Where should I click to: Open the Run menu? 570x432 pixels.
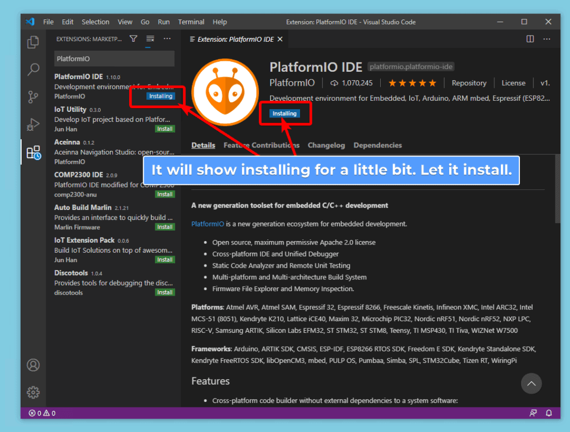(164, 22)
